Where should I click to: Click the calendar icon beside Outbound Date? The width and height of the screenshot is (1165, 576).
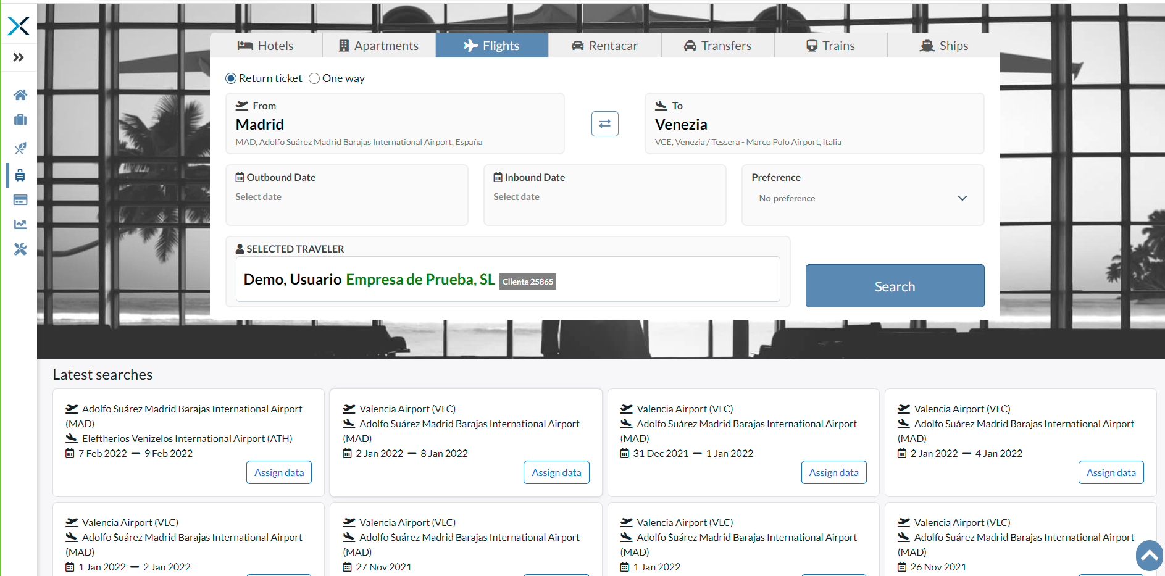(240, 177)
